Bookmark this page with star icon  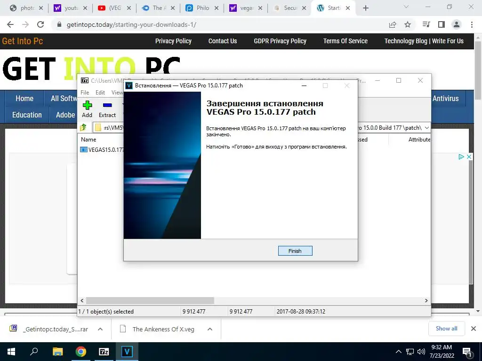(408, 24)
